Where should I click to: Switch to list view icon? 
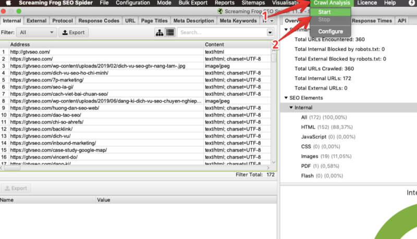(170, 32)
